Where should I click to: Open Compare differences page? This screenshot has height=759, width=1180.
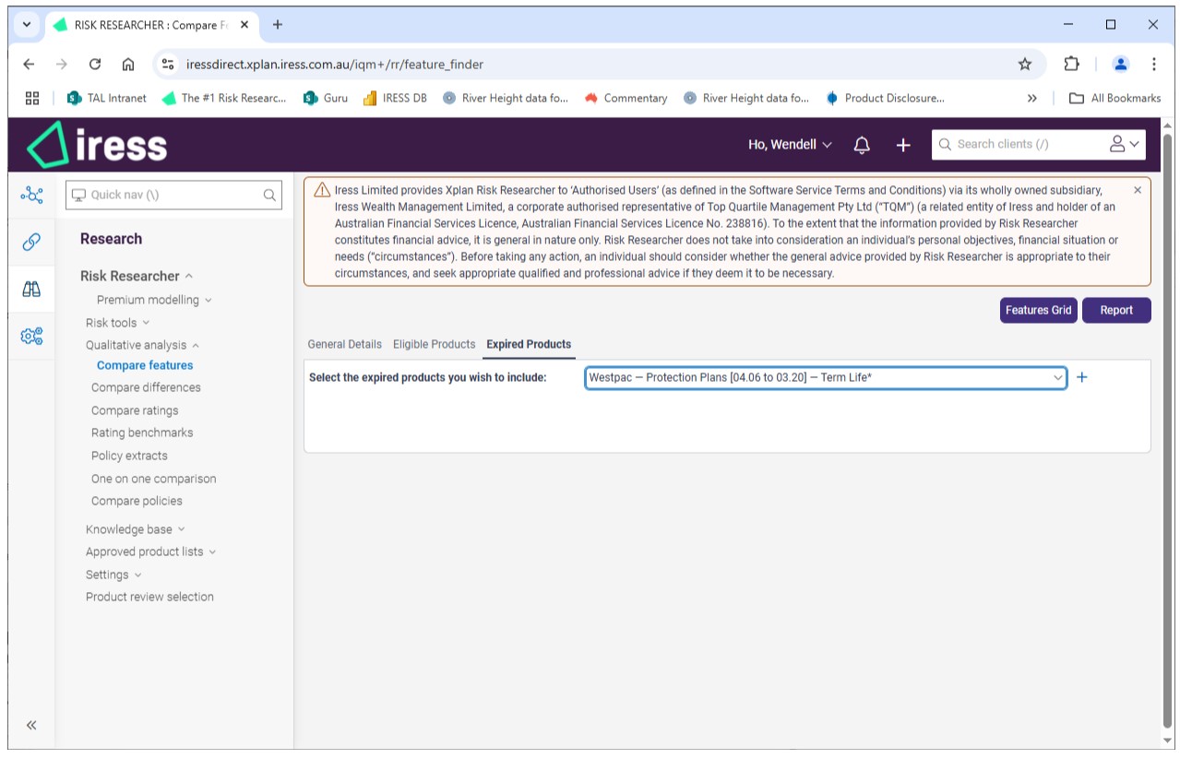(x=146, y=387)
